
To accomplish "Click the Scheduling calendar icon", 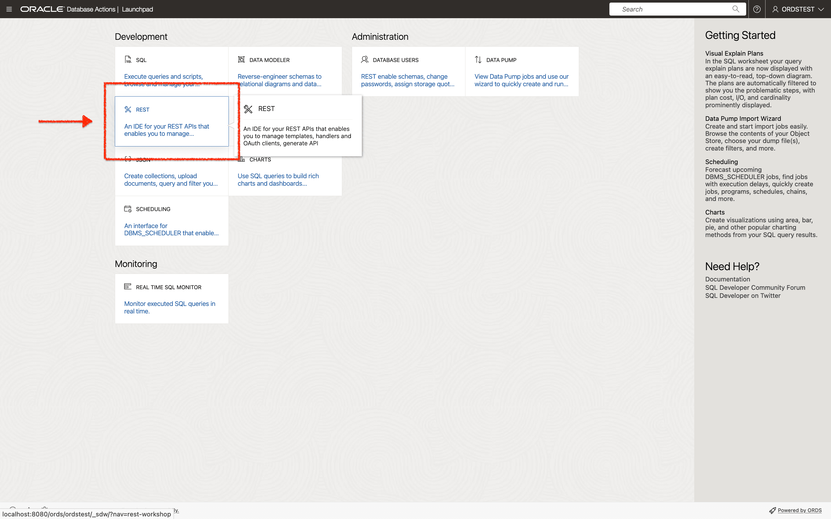I will coord(128,209).
